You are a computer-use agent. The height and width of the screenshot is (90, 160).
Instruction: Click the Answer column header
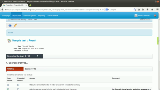coord(32,78)
